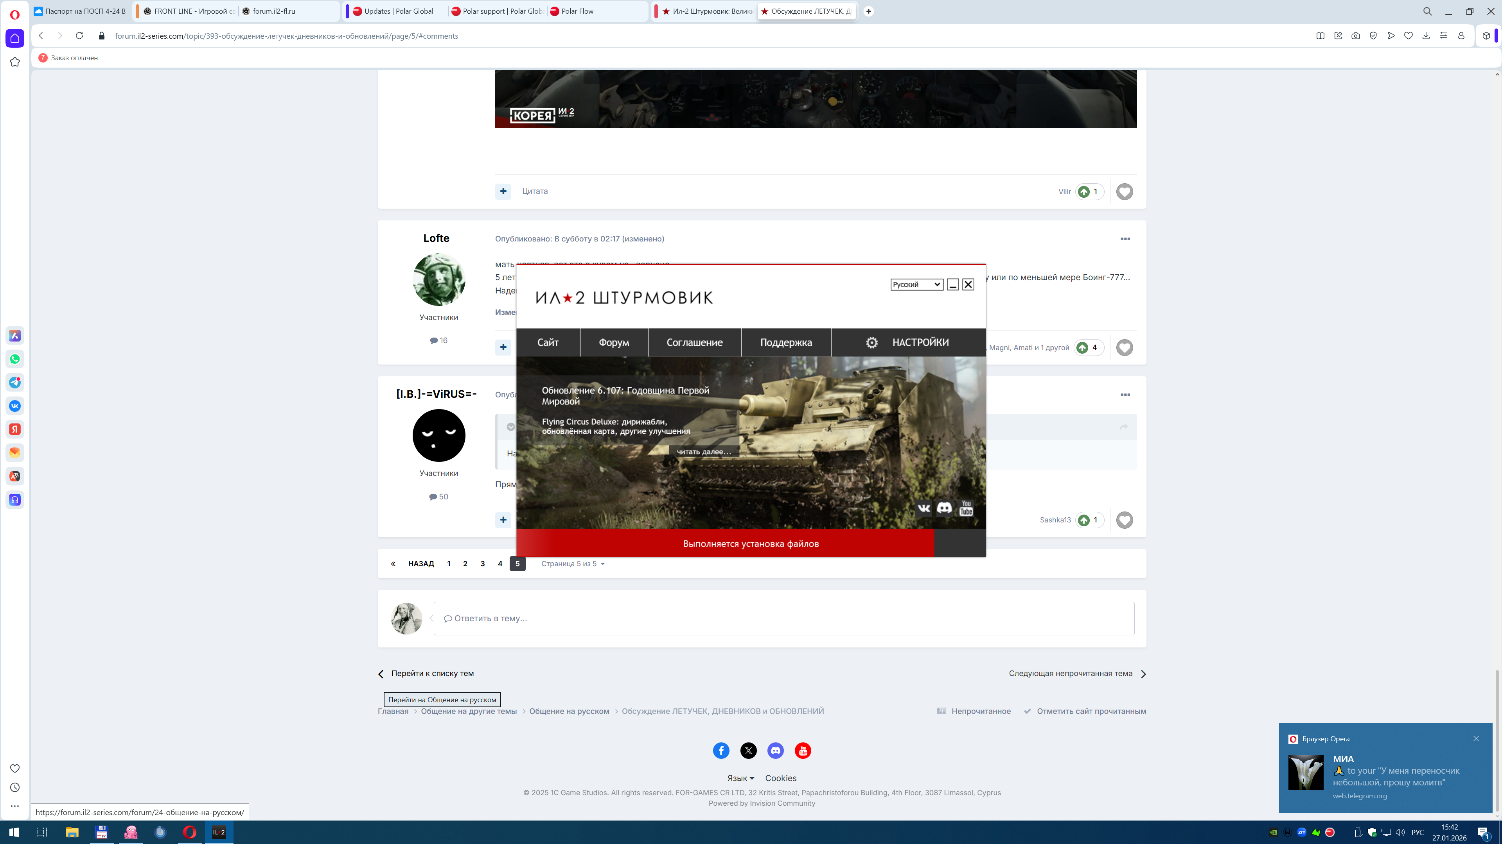Toggle the heart reaction on Vilir-liked post
Screen dimensions: 1502x844
click(x=1124, y=191)
